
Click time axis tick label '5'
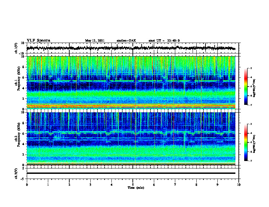click(x=133, y=185)
